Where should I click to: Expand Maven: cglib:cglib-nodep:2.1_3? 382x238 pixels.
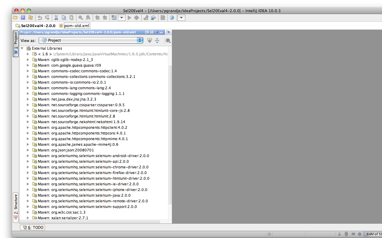click(x=28, y=59)
